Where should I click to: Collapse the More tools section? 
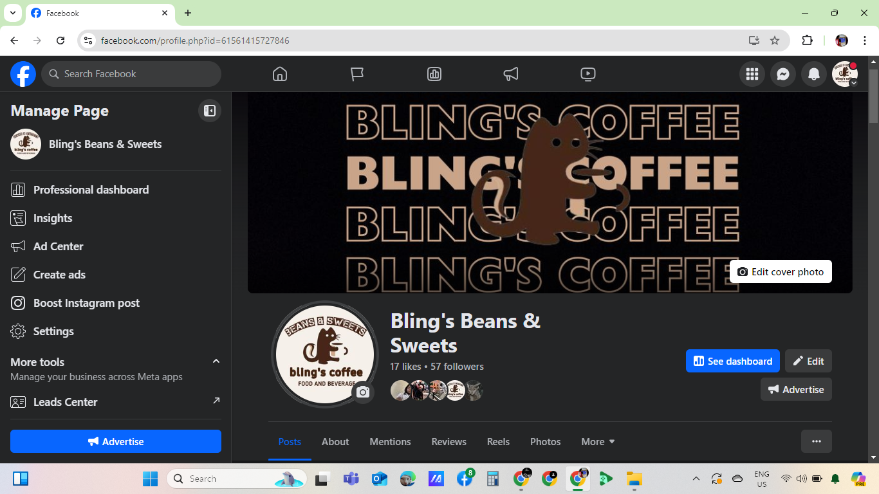216,361
